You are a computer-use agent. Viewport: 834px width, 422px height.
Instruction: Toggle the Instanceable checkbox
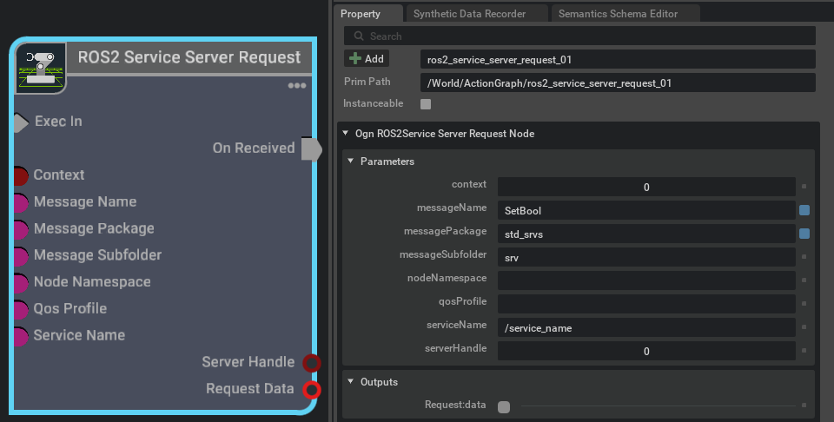click(x=426, y=104)
